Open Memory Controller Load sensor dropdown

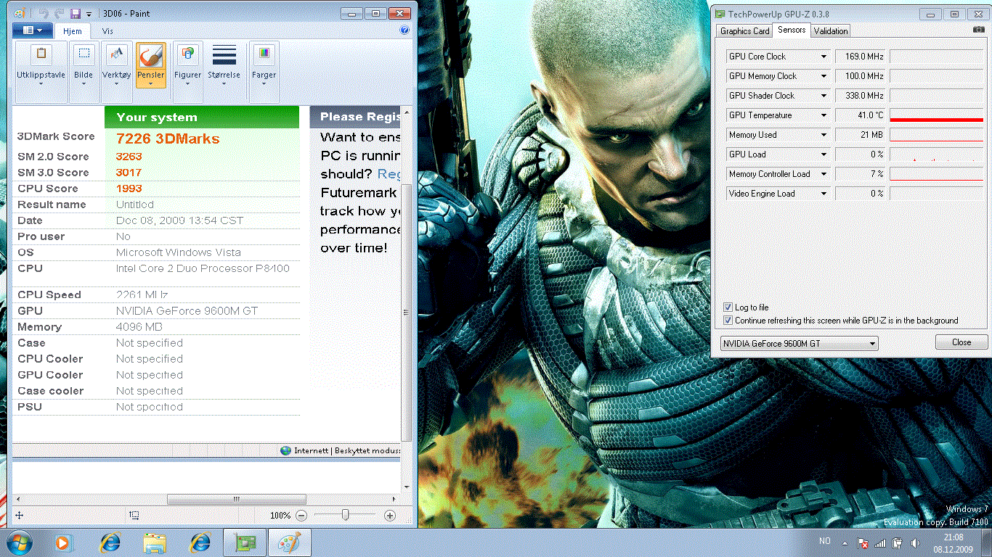[x=824, y=174]
